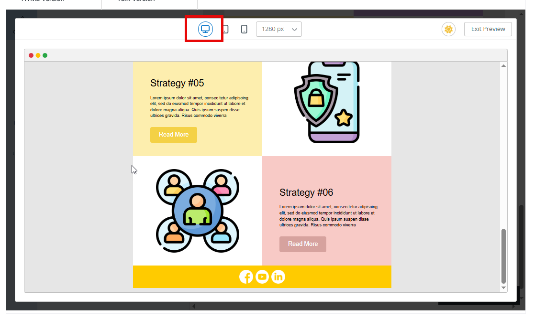534x319 pixels.
Task: Click the Strategy #05 heading
Action: coord(177,83)
